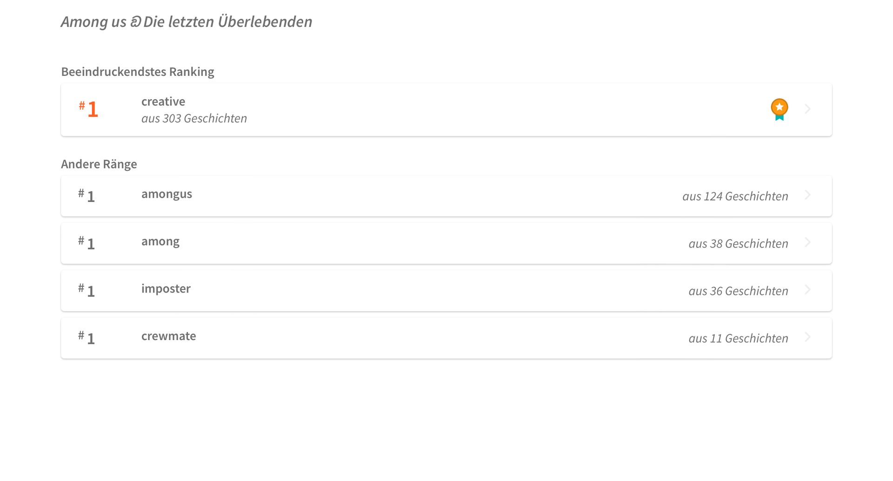Screen dimensions: 893x481
Task: Click the chevron beside 36 Geschichten
Action: pyautogui.click(x=808, y=290)
